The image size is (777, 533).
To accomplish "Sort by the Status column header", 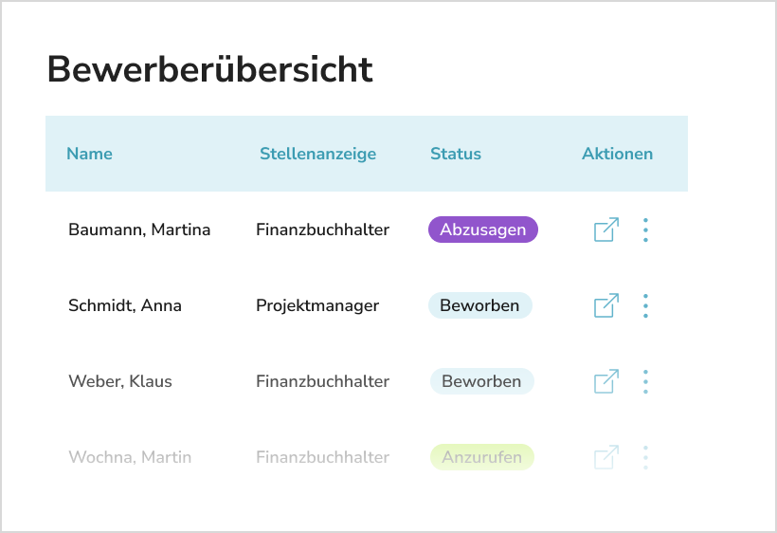I will pos(456,154).
